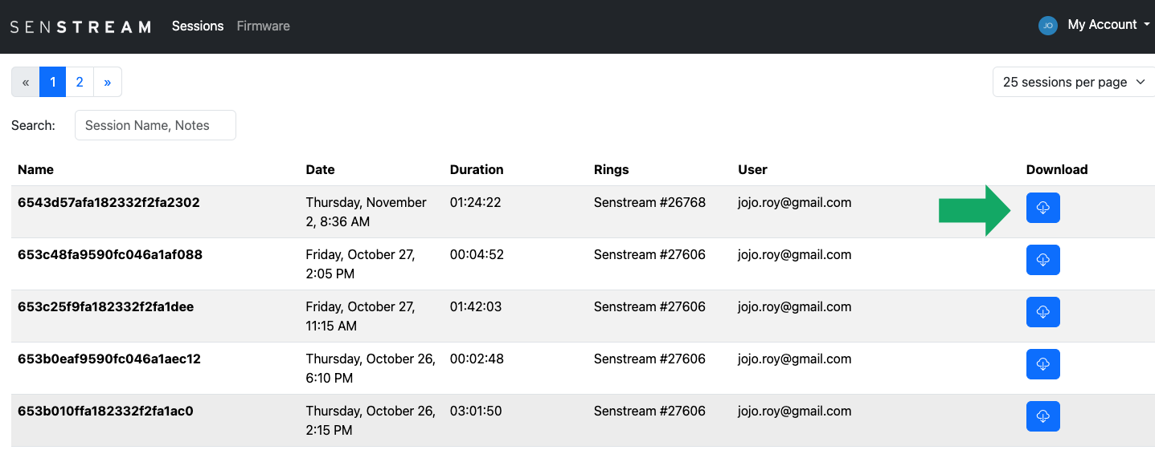Click the JO account avatar icon
This screenshot has height=450, width=1155.
(1047, 26)
